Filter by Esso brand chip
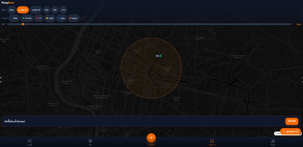Image resolution: width=303 pixels, height=147 pixels. [x=61, y=18]
